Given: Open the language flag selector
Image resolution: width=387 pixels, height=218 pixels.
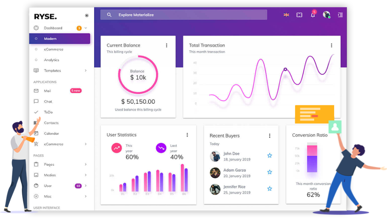Looking at the screenshot, I should click(286, 15).
